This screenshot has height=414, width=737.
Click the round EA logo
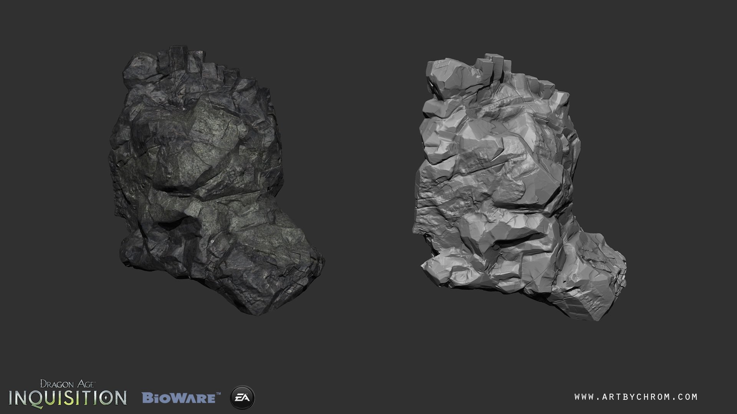pyautogui.click(x=242, y=398)
